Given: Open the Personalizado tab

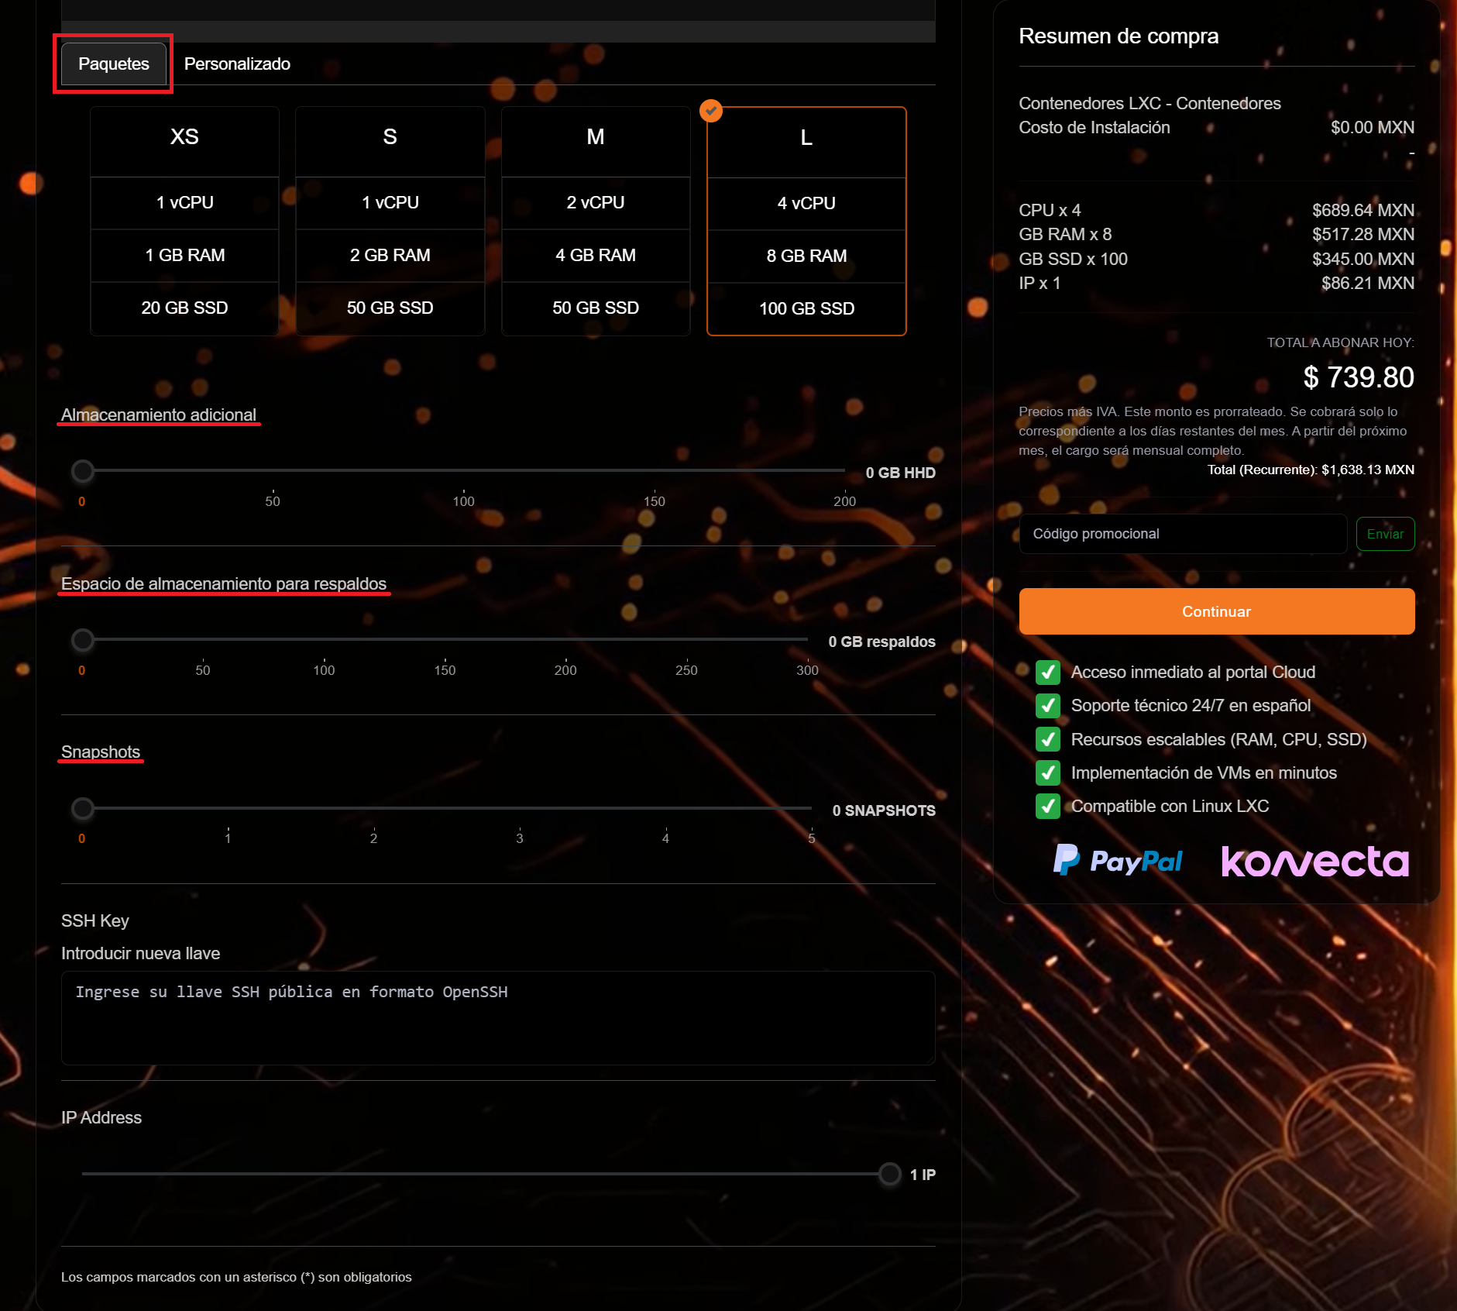Looking at the screenshot, I should pyautogui.click(x=237, y=64).
